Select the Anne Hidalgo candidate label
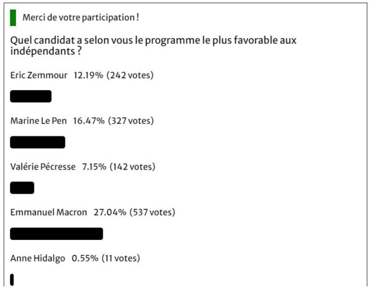371x290 pixels. 38,259
